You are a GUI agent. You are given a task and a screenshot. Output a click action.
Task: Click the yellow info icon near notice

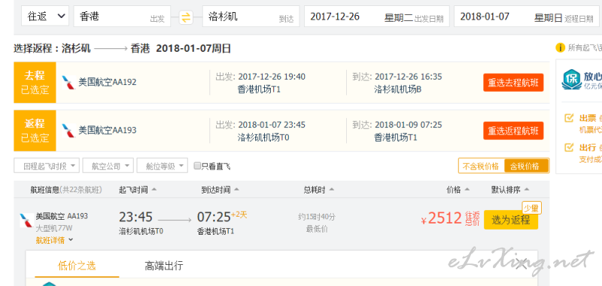560,47
